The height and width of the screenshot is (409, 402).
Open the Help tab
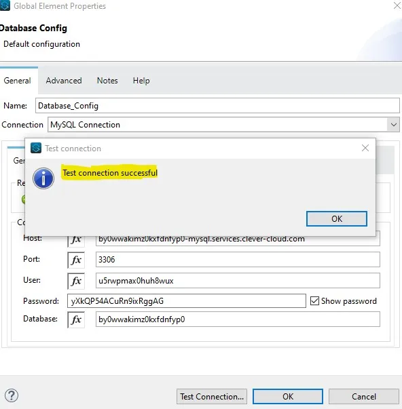tap(141, 81)
